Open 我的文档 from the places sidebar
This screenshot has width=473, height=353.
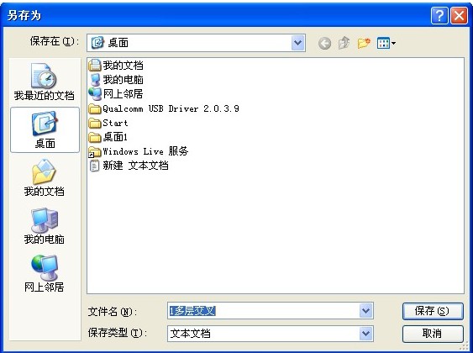coord(45,178)
